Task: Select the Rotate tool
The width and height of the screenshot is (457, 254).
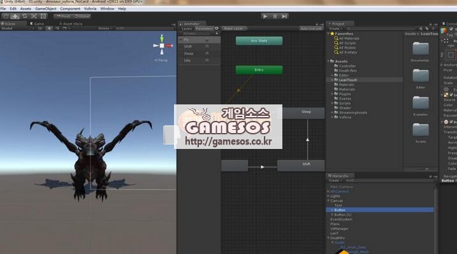Action: pos(24,17)
